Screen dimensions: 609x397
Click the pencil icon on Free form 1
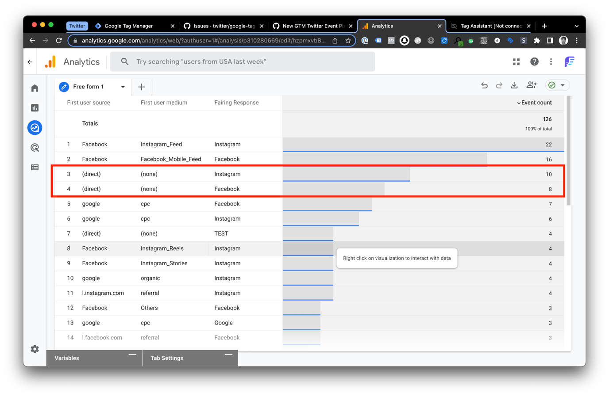[64, 87]
